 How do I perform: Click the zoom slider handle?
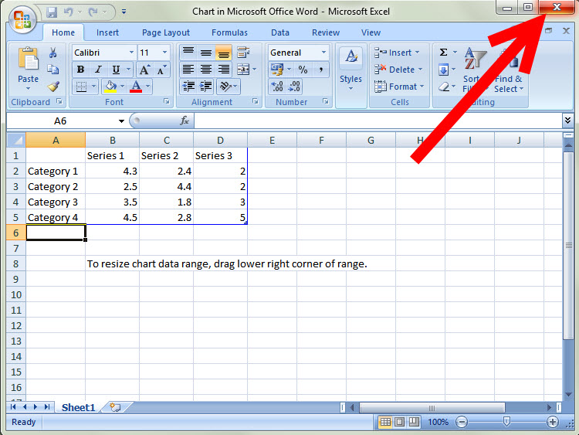[x=506, y=422]
